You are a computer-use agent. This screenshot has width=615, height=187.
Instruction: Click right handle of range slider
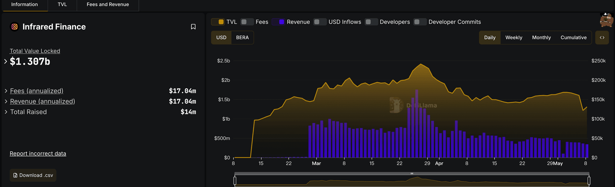point(589,181)
